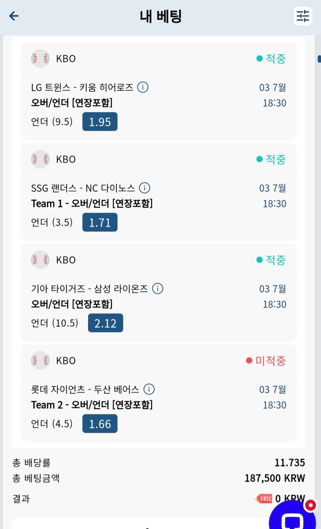Tap 적중 status on the SSG 랜더스 bet
The height and width of the screenshot is (529, 321).
pyautogui.click(x=271, y=159)
